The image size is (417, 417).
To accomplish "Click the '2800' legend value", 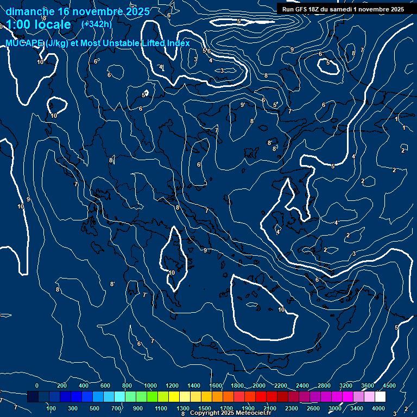I will 324,386.
